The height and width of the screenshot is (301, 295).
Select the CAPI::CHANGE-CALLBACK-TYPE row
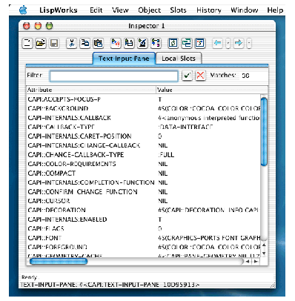point(144,155)
